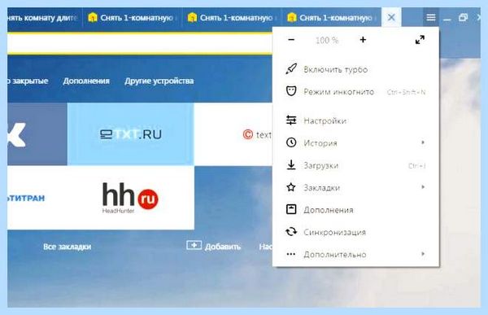Viewport: 488px width, 315px height.
Task: Open Дополнения link on the blue bar
Action: (x=86, y=81)
